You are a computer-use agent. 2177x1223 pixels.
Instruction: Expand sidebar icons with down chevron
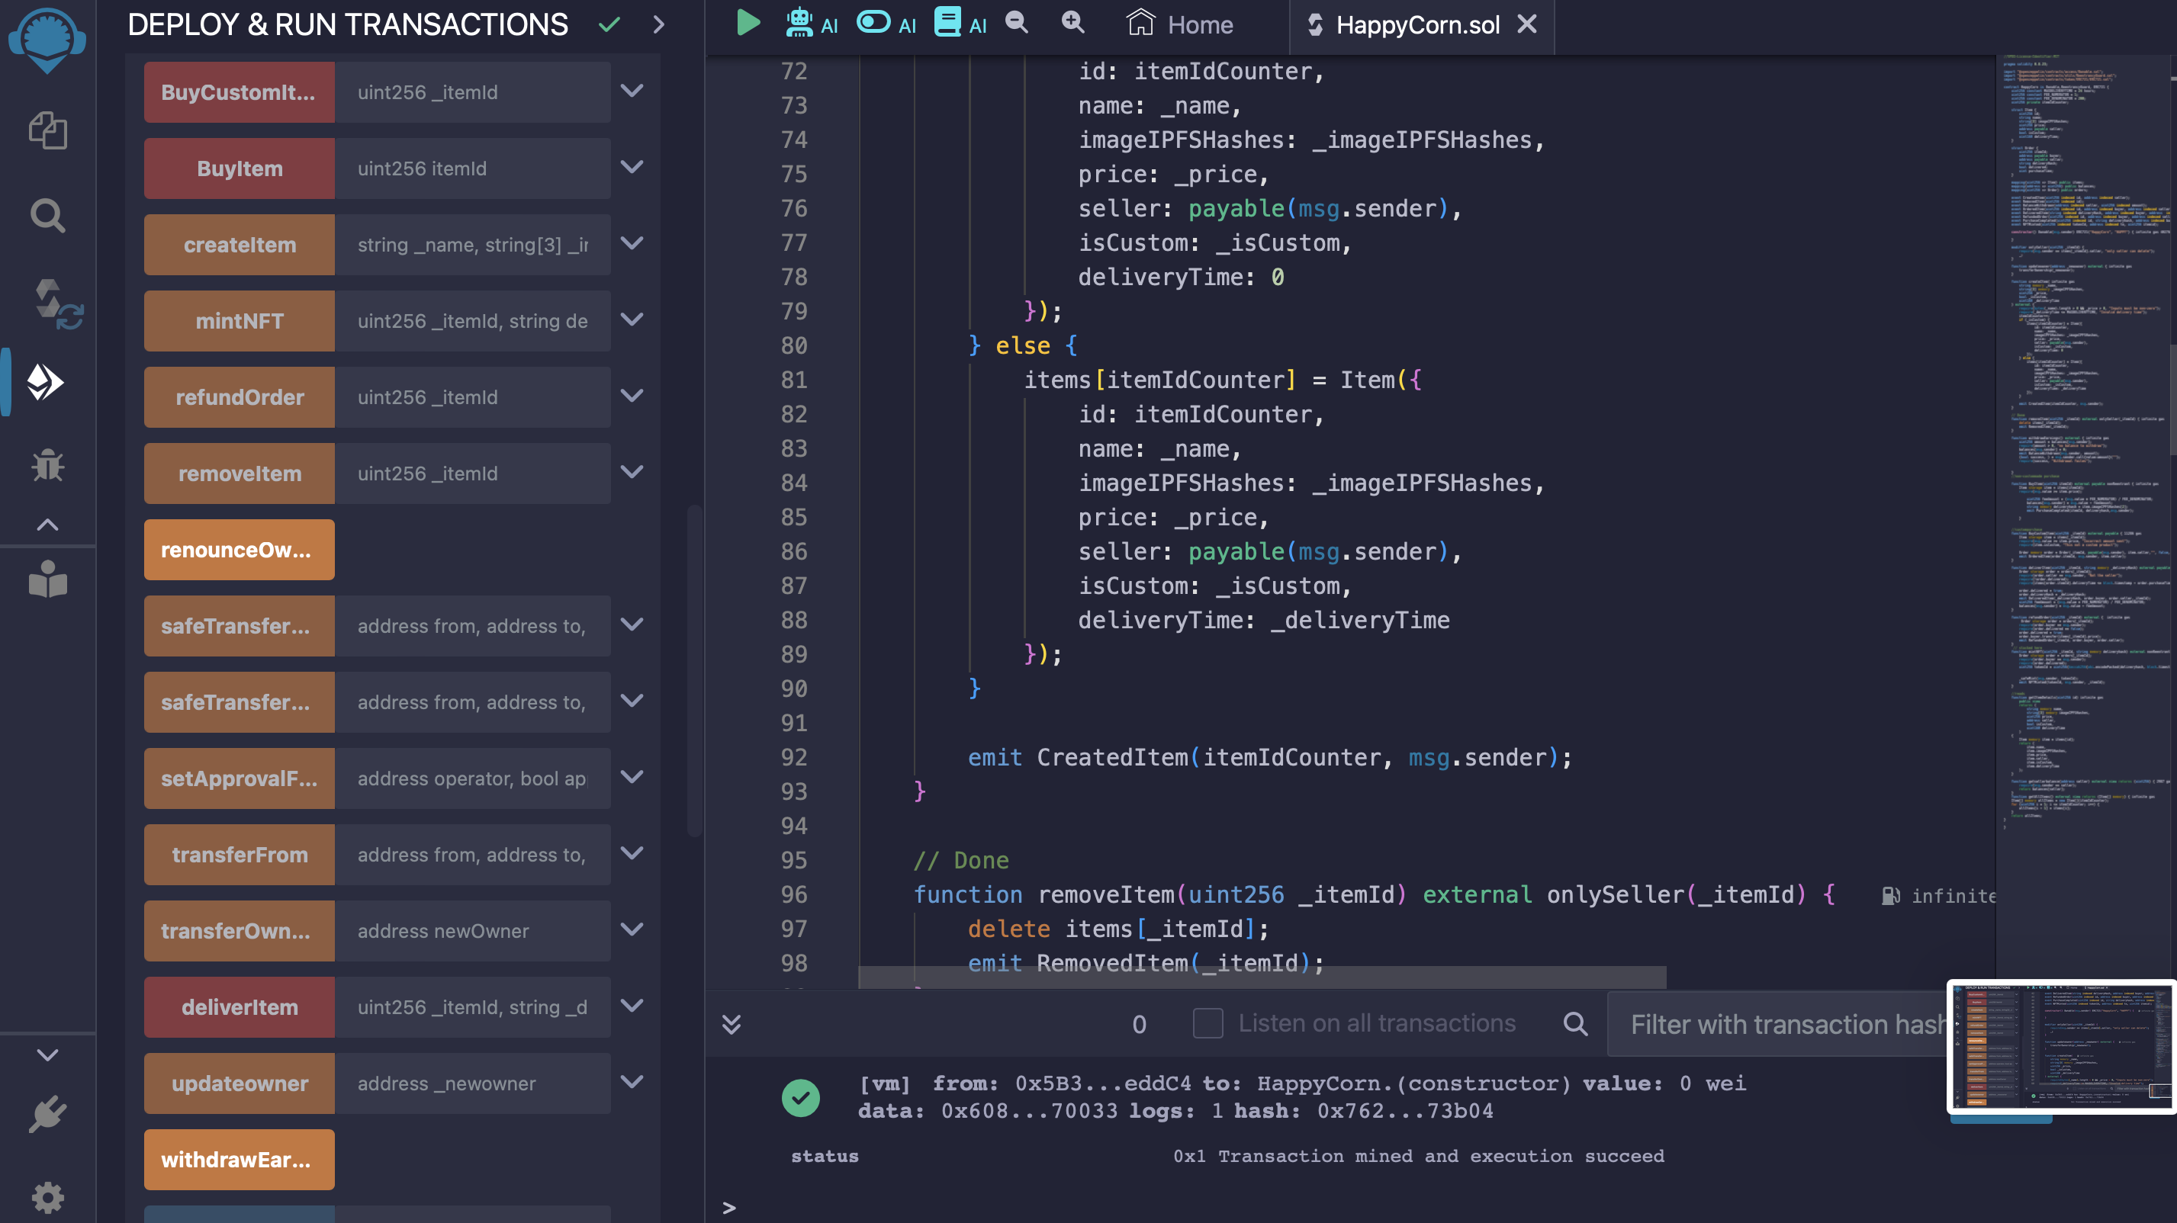[47, 1055]
